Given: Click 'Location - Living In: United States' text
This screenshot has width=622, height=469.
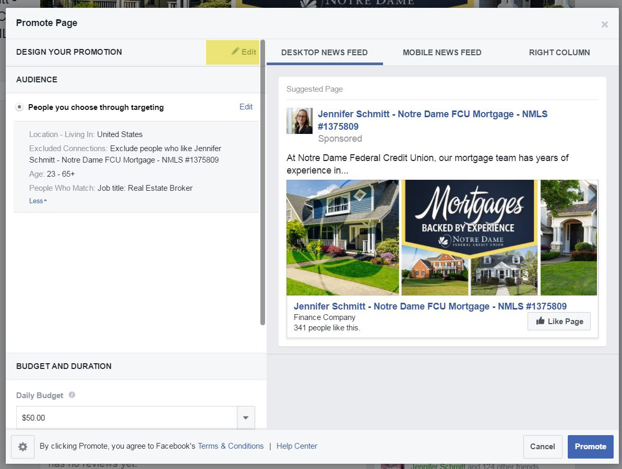Looking at the screenshot, I should coord(86,134).
